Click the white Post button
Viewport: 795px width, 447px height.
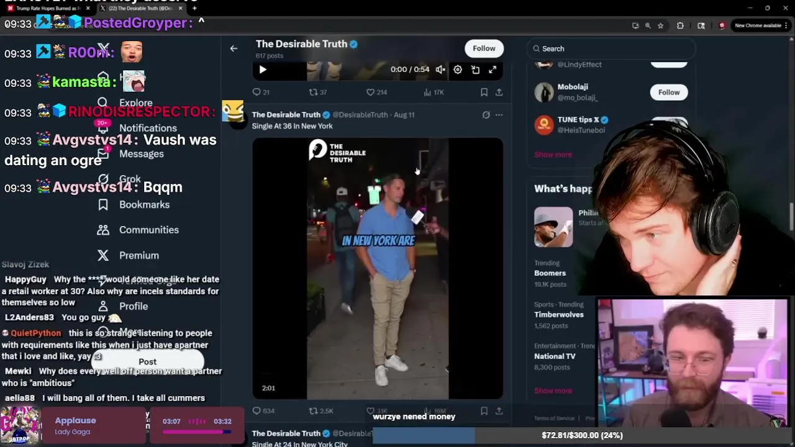[x=148, y=361]
